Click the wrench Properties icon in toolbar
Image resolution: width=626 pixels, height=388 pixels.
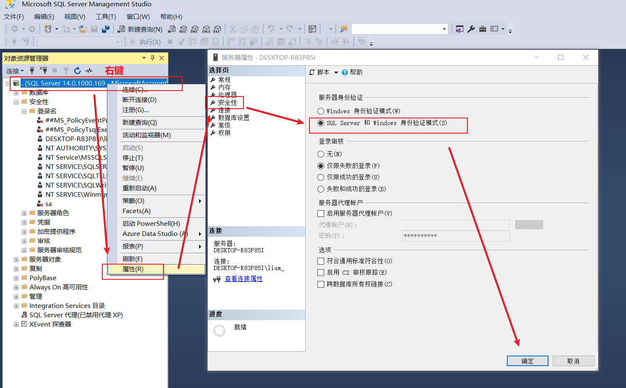[471, 29]
